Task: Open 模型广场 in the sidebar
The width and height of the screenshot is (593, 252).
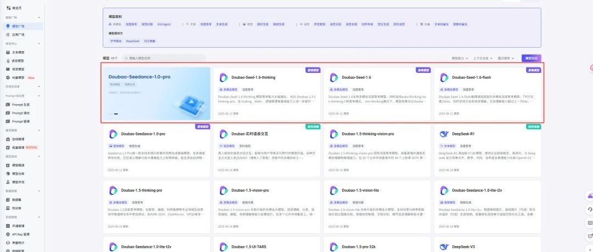Action: 18,26
